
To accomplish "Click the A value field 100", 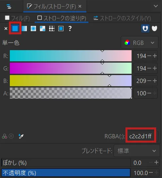I will pyautogui.click(x=141, y=93).
